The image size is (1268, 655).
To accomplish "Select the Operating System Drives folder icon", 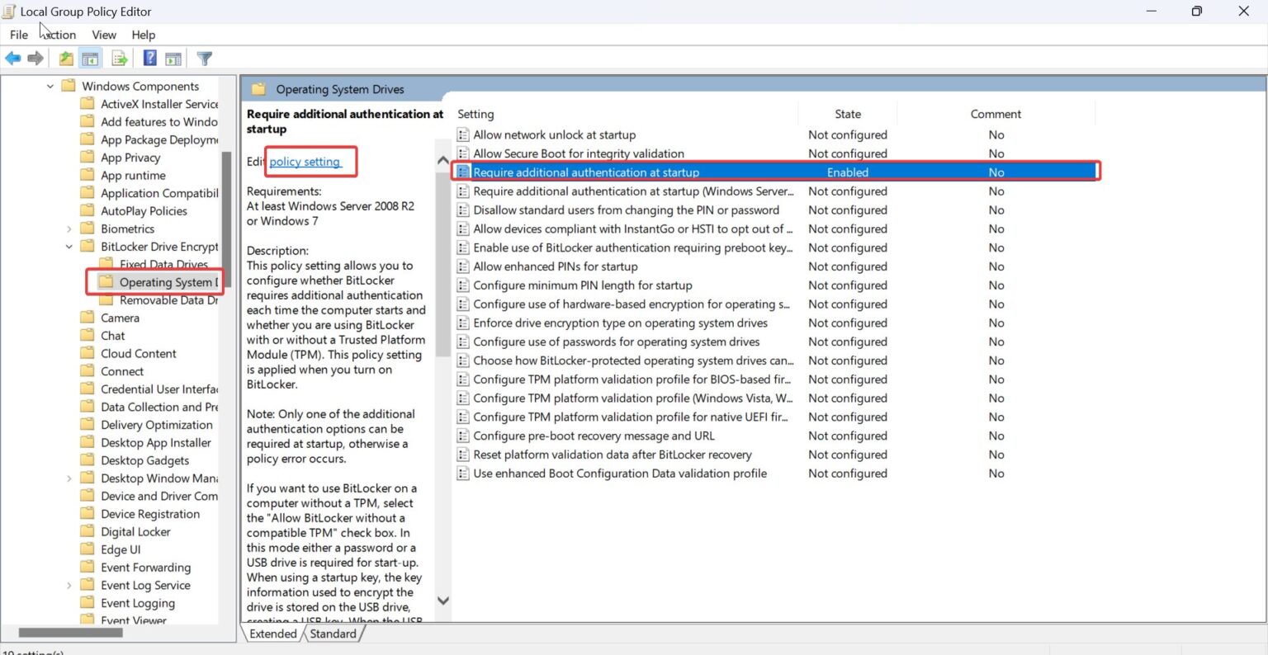I will (x=107, y=282).
